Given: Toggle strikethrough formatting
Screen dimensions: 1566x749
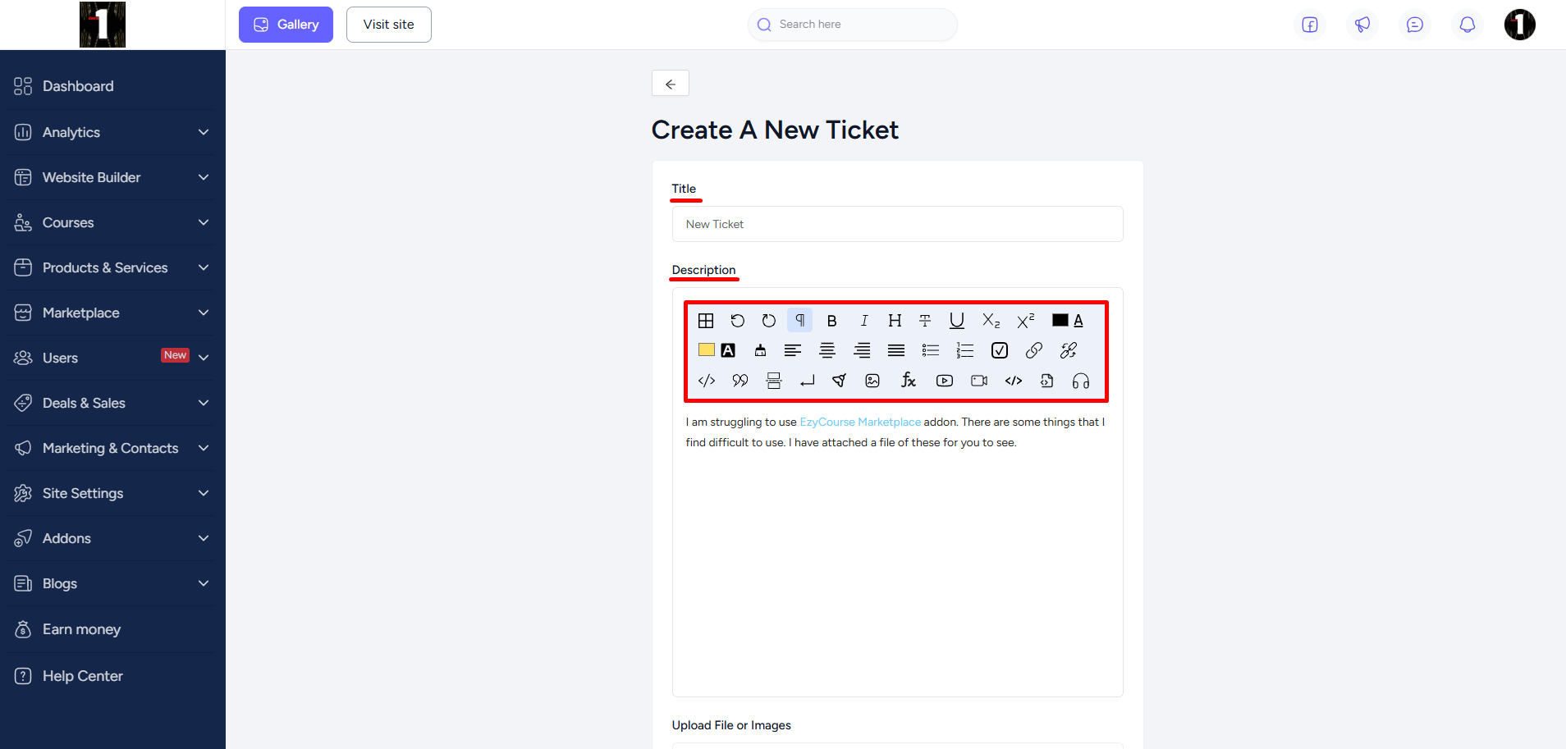Looking at the screenshot, I should pos(925,321).
